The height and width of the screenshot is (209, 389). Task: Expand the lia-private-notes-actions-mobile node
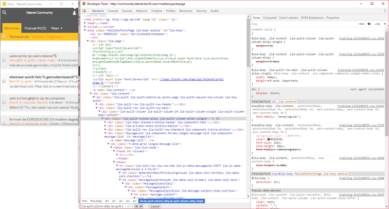click(x=106, y=126)
